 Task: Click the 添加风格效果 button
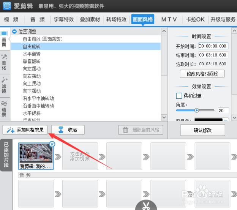(25, 130)
